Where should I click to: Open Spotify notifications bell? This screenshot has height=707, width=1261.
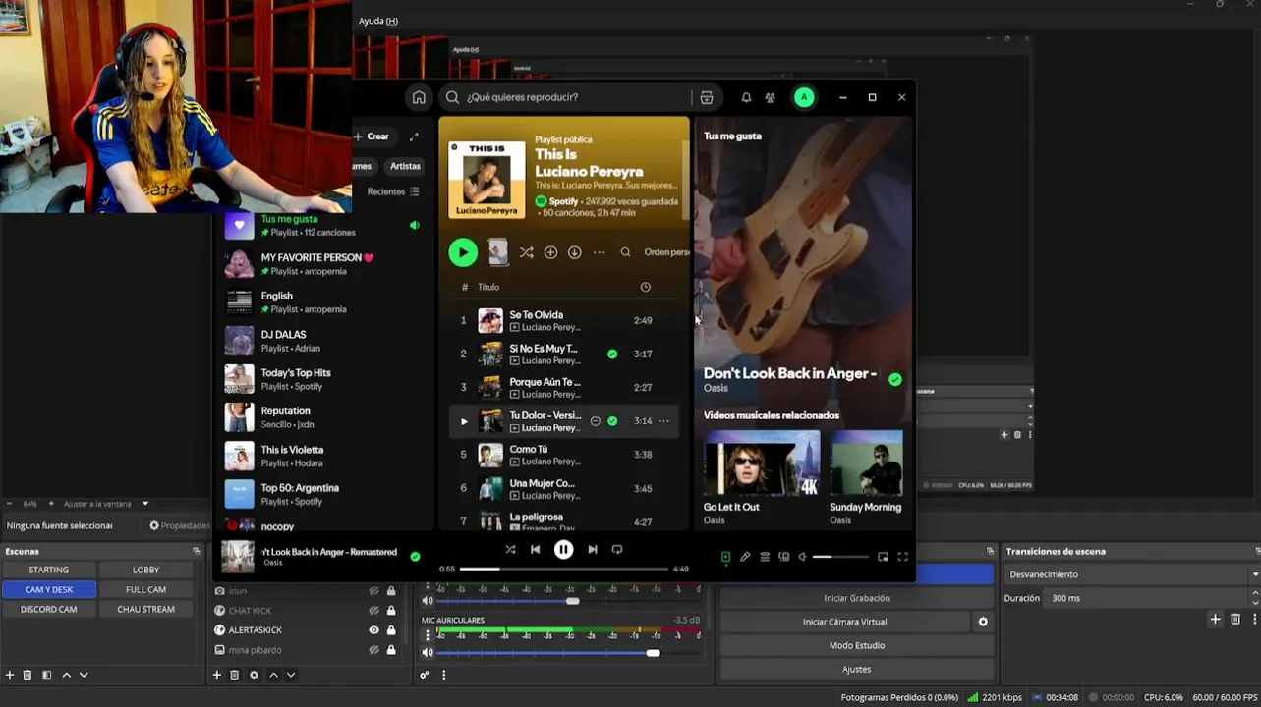coord(746,97)
